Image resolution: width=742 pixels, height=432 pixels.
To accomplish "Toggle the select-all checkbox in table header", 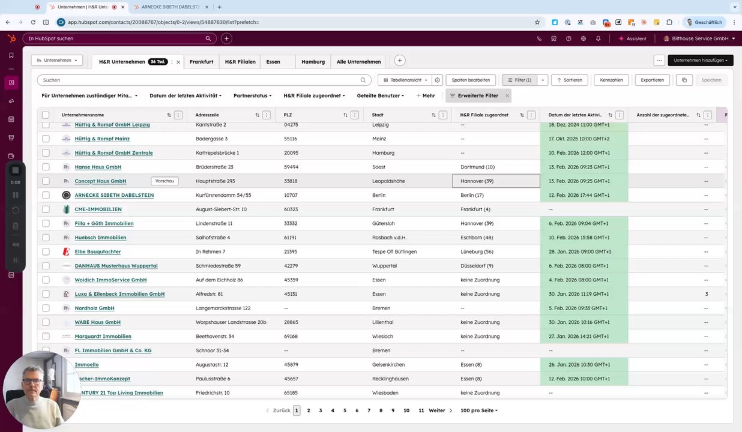I will [46, 115].
